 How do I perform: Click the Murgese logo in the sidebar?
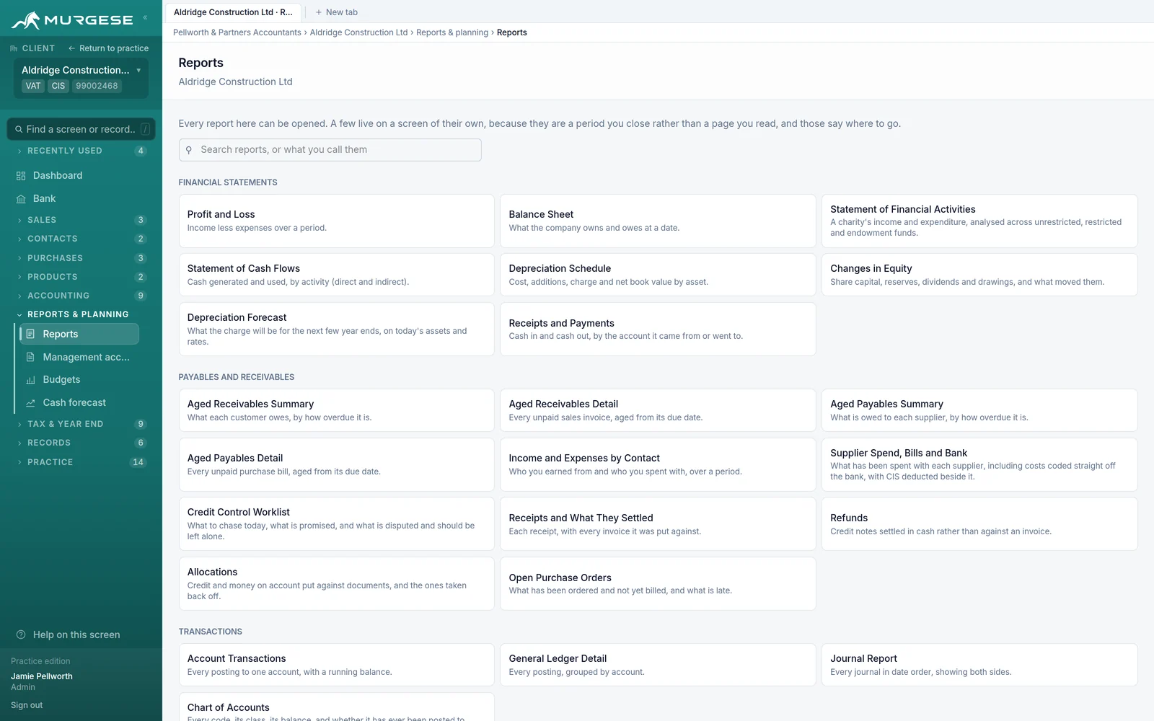tap(72, 20)
